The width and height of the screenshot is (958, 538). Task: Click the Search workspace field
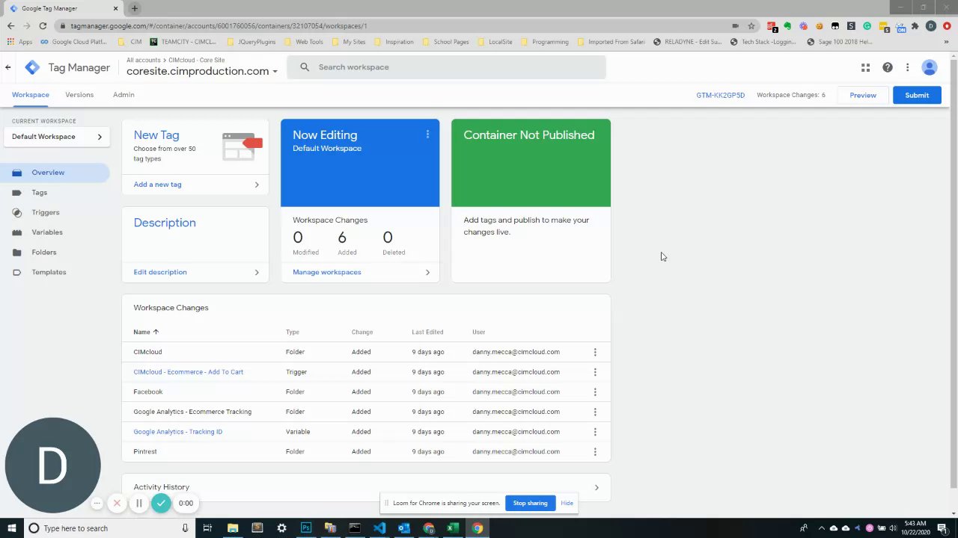pyautogui.click(x=448, y=67)
